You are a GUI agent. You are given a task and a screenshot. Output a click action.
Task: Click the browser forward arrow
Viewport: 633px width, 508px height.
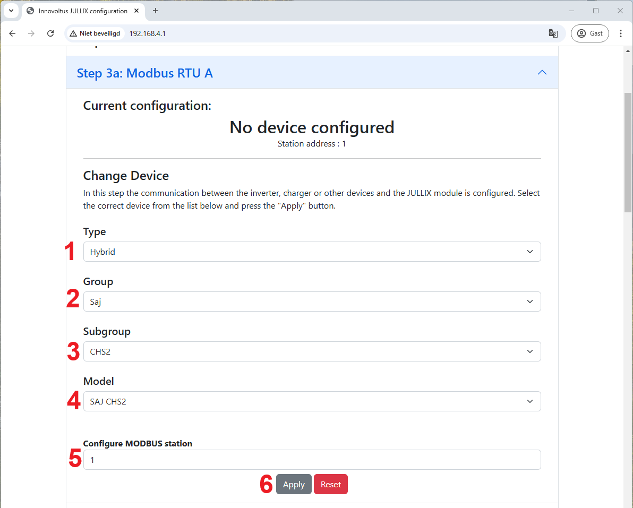coord(31,33)
